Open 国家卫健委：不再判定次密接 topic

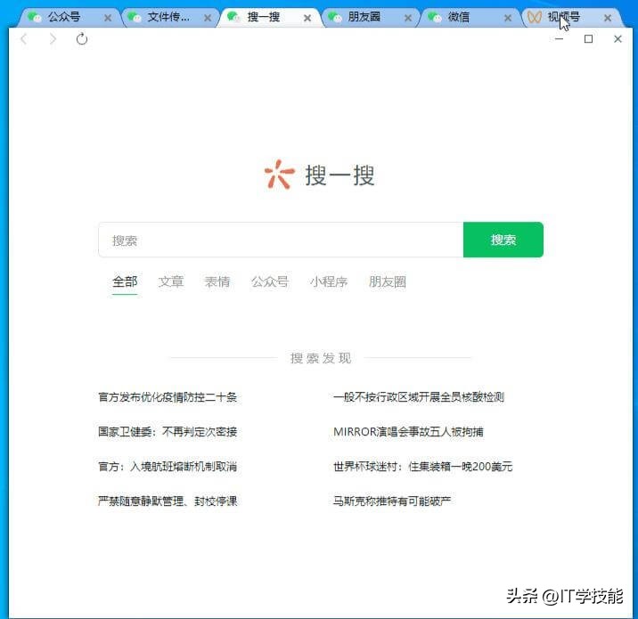[168, 431]
